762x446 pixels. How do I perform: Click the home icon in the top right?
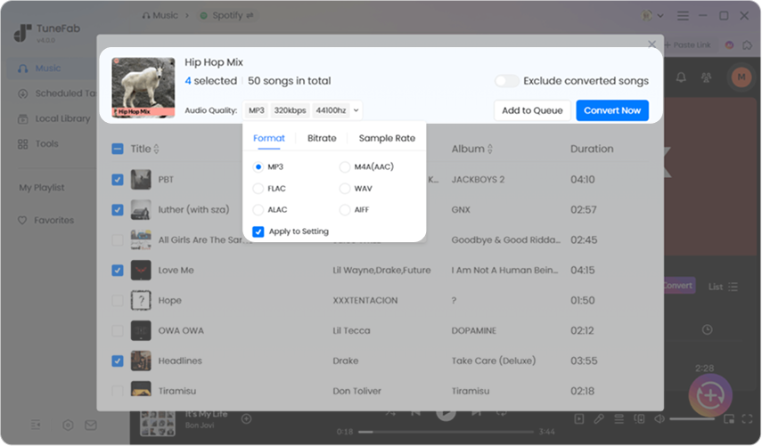point(747,45)
